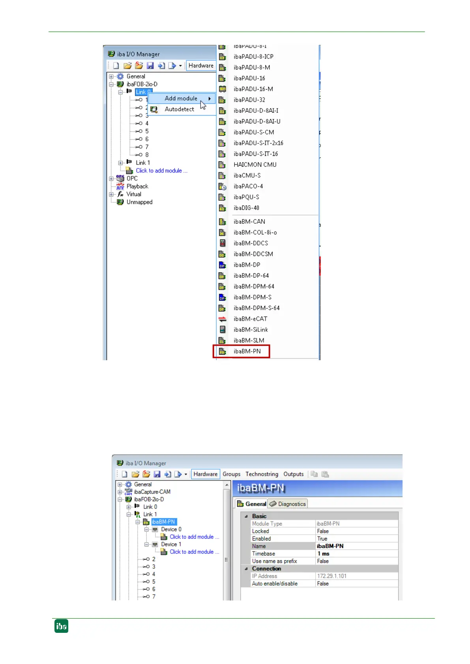The image size is (470, 664).
Task: Open the General tab of ibaBM-PN
Action: pyautogui.click(x=251, y=504)
